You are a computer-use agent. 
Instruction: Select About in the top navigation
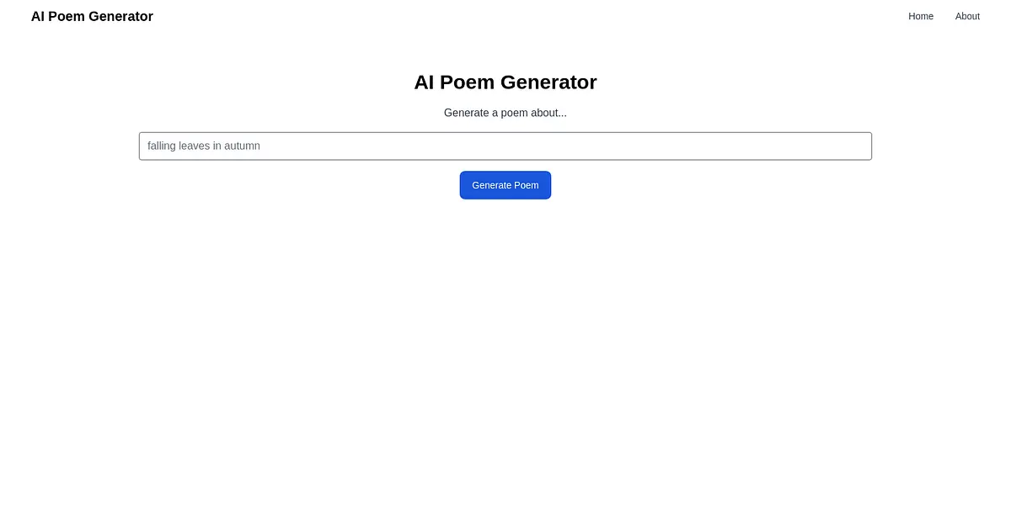pos(967,16)
